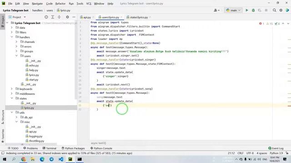The image size is (291, 163).
Task: Select opened file locate target icon
Action: click(x=46, y=17)
